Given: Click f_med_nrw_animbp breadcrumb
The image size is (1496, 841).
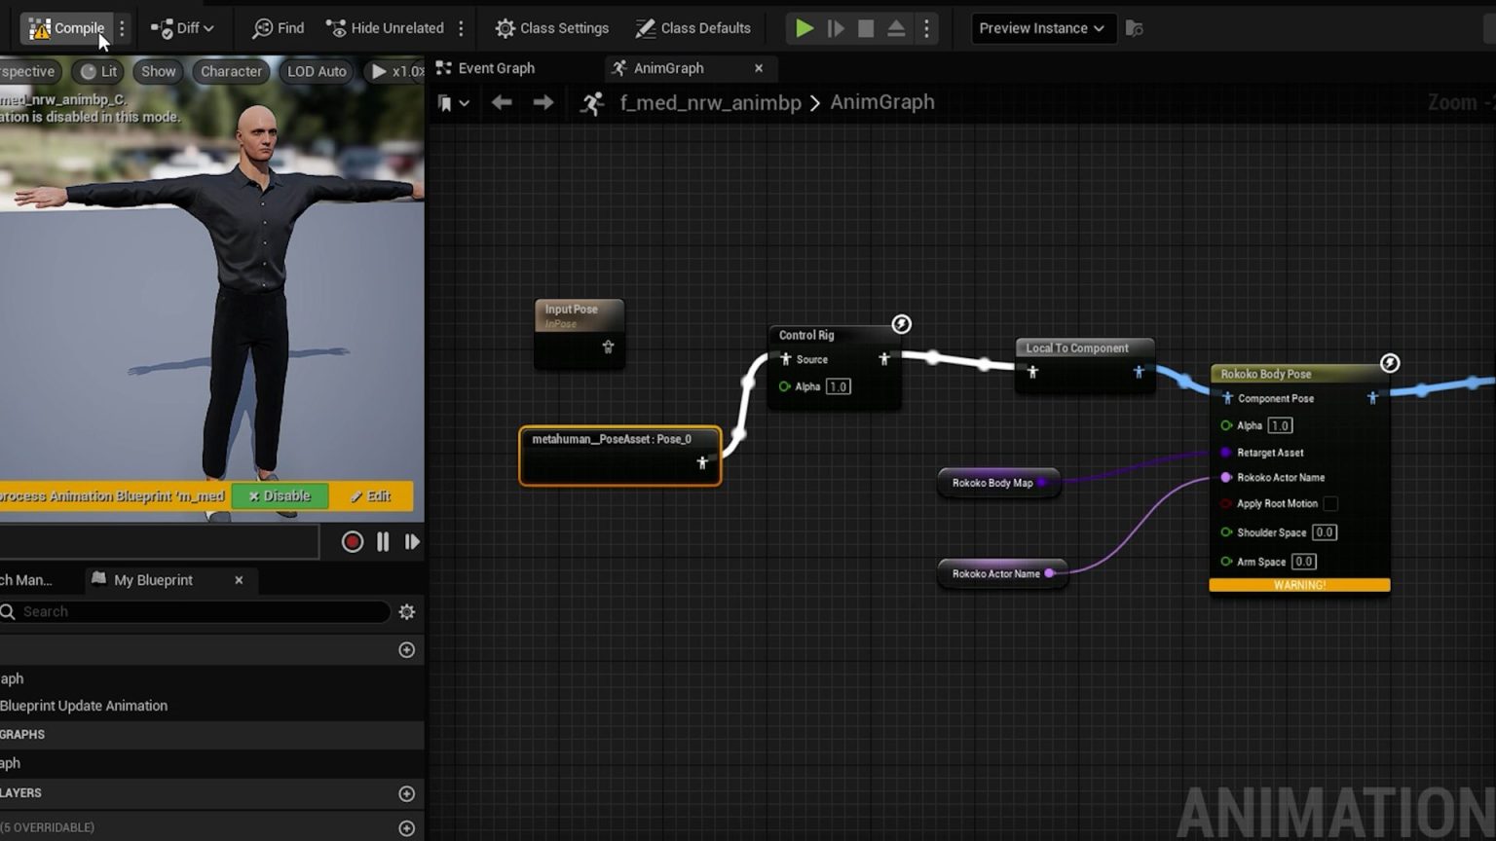Looking at the screenshot, I should (710, 102).
